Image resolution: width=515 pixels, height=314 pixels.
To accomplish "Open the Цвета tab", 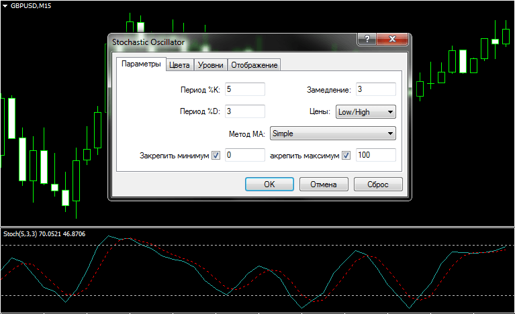I will click(179, 65).
